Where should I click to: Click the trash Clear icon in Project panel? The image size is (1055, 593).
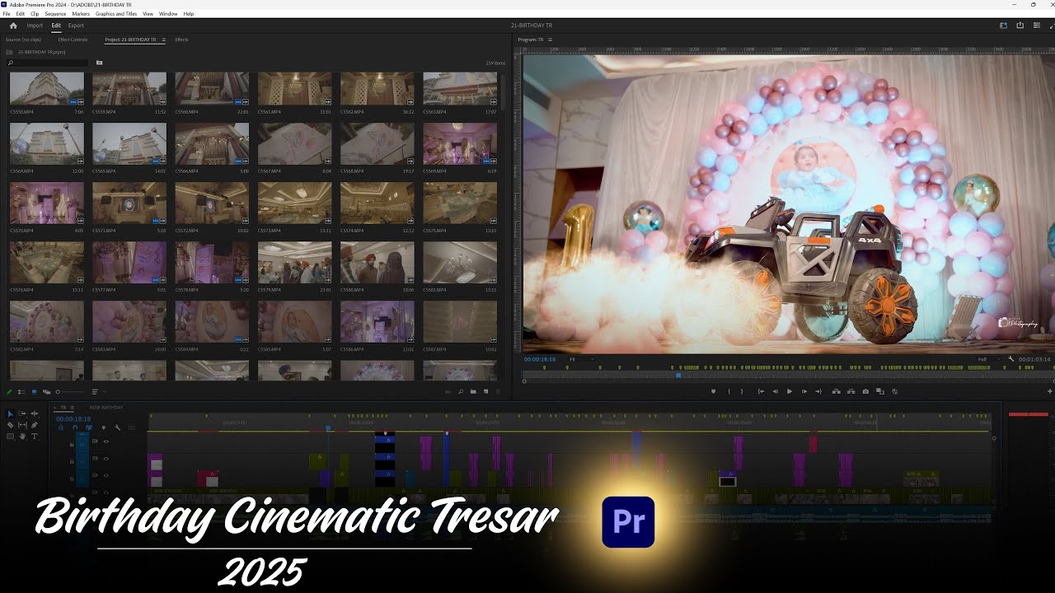coord(498,391)
